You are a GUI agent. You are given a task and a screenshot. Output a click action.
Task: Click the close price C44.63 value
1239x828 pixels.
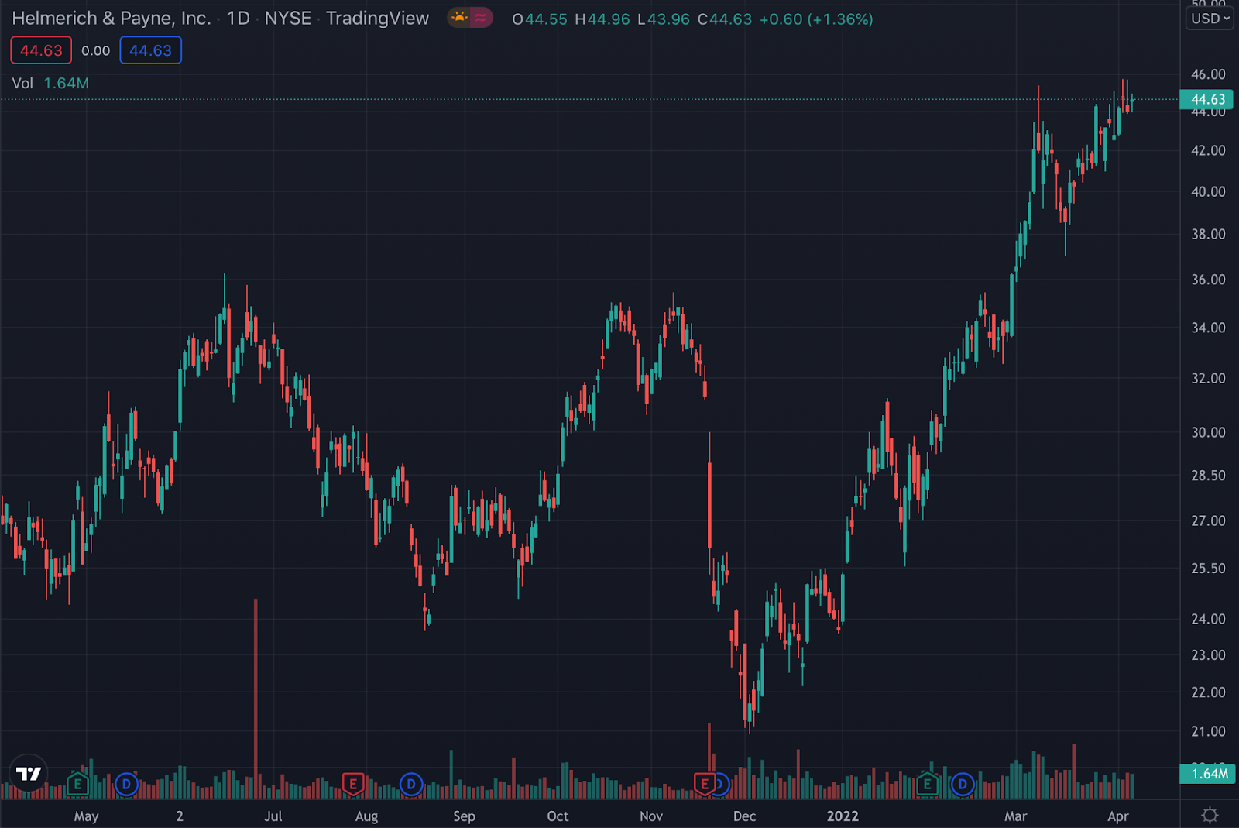click(x=725, y=19)
